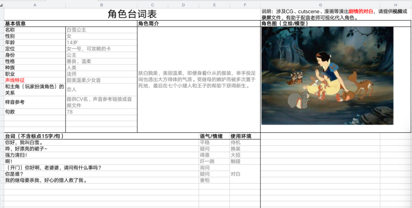Select the 种族 label cell
The image size is (412, 208).
(x=35, y=67)
